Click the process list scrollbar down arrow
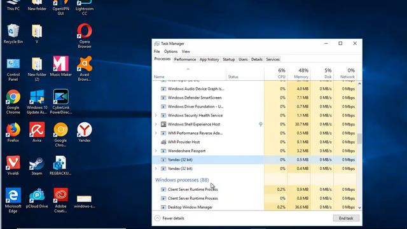Viewport: 407px width, 229px height. pos(359,207)
